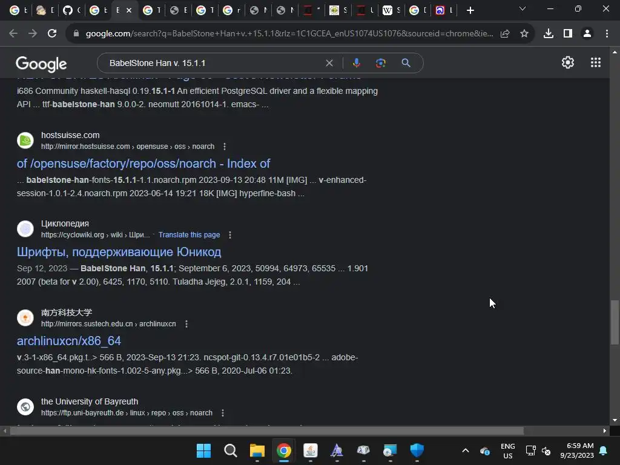Click the address bar URL
Image resolution: width=620 pixels, height=465 pixels.
coord(289,34)
